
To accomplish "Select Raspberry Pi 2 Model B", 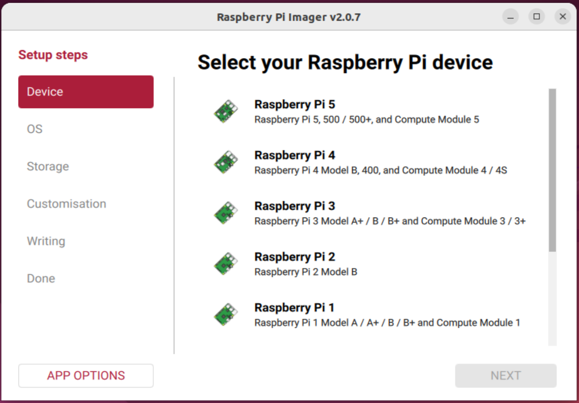I will coord(306,272).
